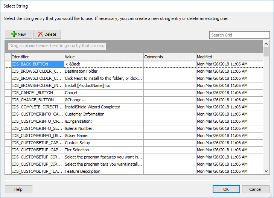Click the Modified column header
Viewport: 274px width, 198px height.
(x=229, y=57)
